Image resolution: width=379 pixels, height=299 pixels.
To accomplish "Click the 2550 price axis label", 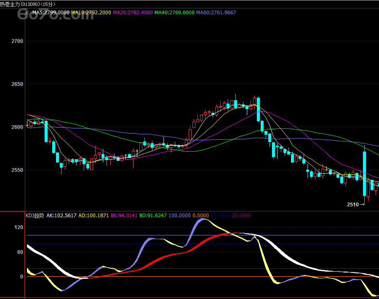I will pos(17,170).
